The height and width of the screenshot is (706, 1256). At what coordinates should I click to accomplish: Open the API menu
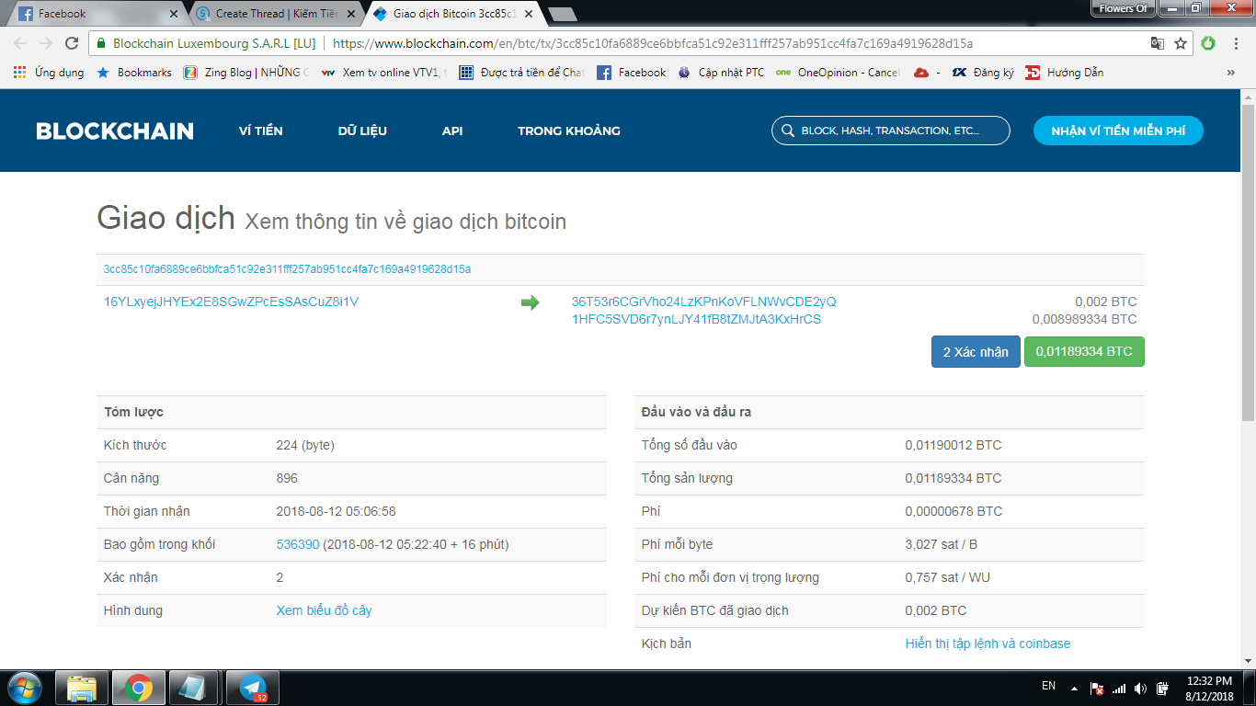coord(452,131)
